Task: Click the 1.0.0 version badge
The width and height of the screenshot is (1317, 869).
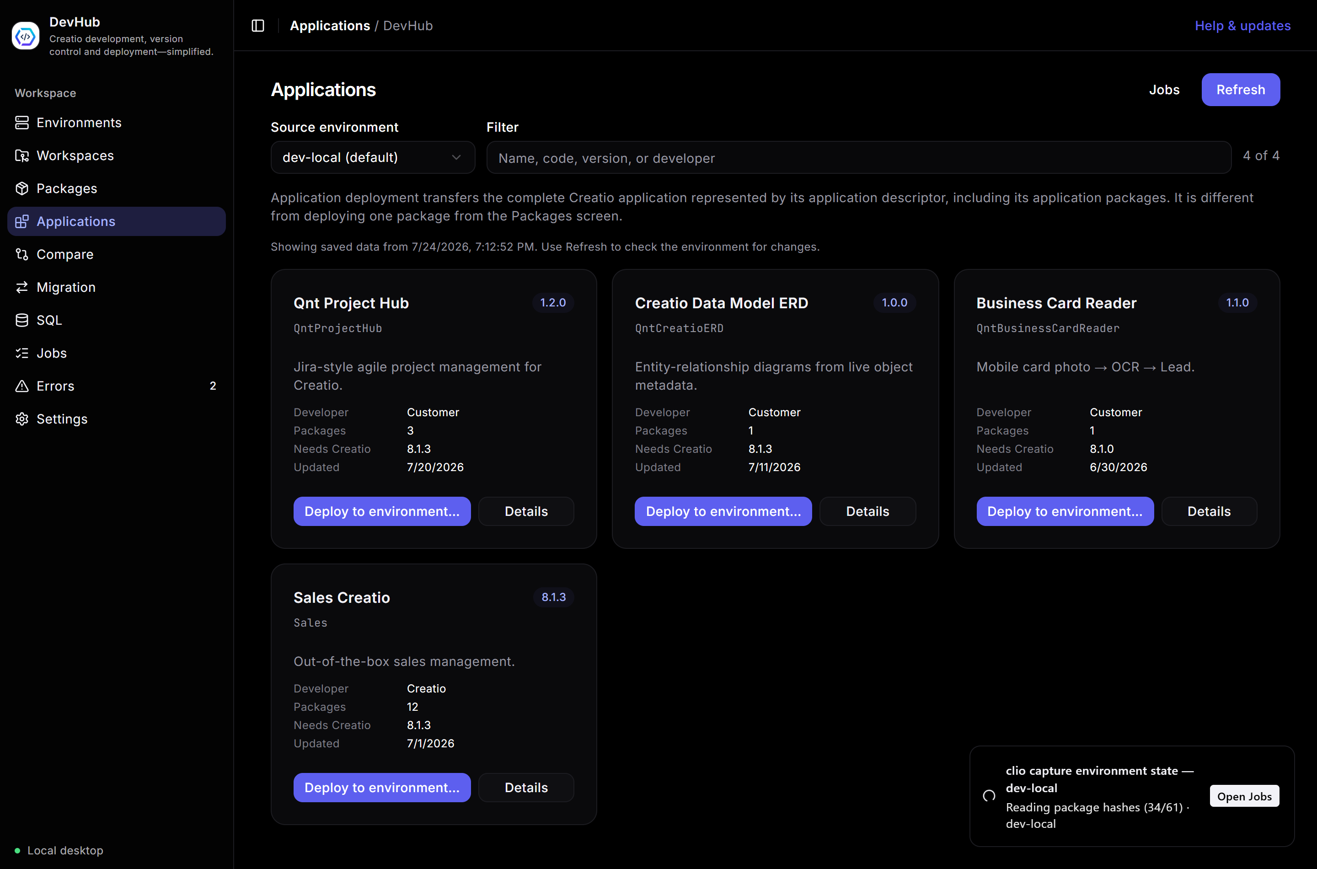Action: [x=894, y=303]
